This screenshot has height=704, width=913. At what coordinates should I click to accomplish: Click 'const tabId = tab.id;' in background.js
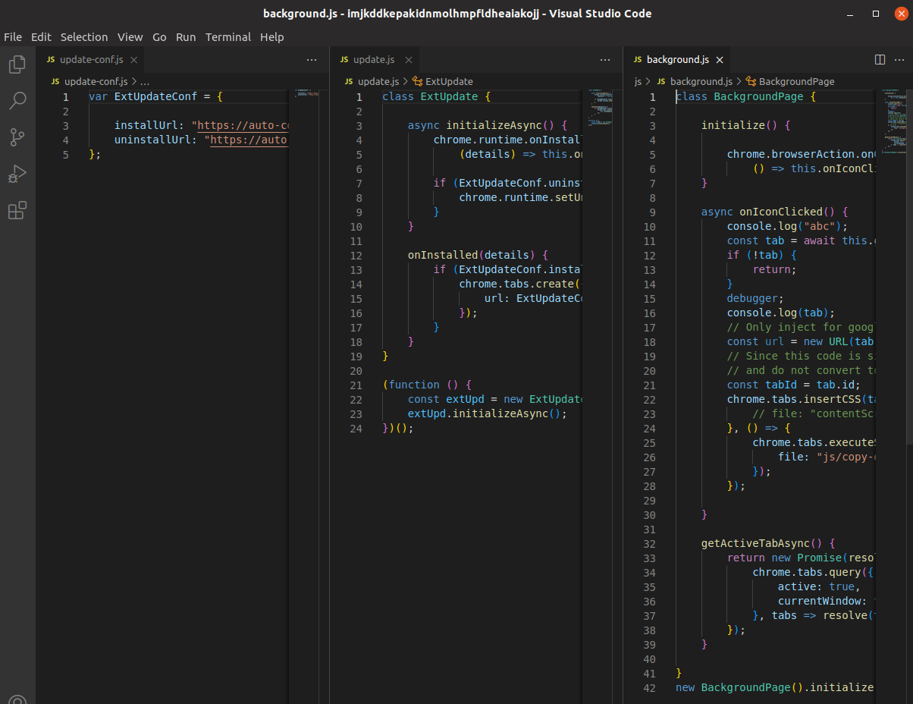(793, 385)
